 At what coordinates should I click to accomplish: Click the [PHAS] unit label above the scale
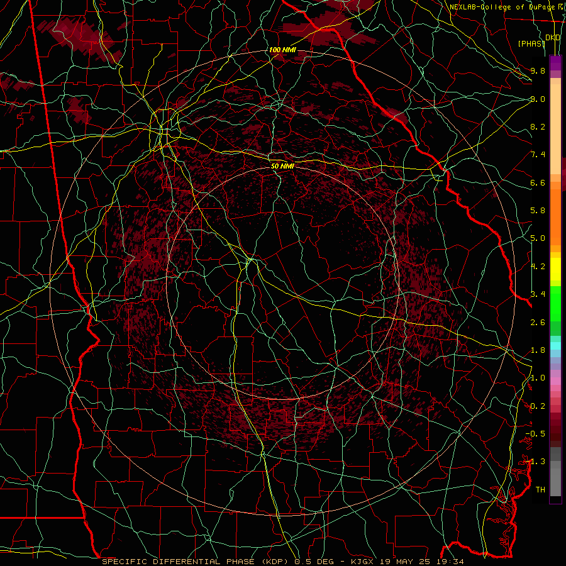point(531,43)
